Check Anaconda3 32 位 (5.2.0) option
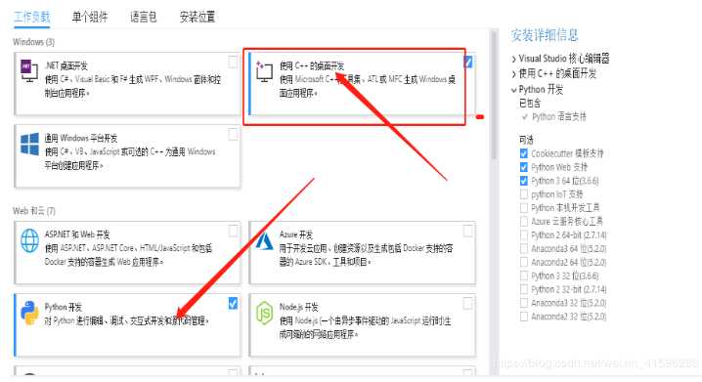702x382 pixels. (x=524, y=303)
